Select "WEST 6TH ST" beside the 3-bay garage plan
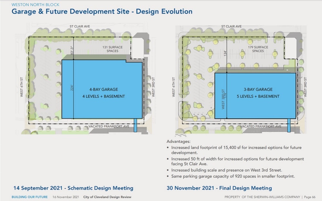The width and height of the screenshot is (322, 201). point(174,87)
